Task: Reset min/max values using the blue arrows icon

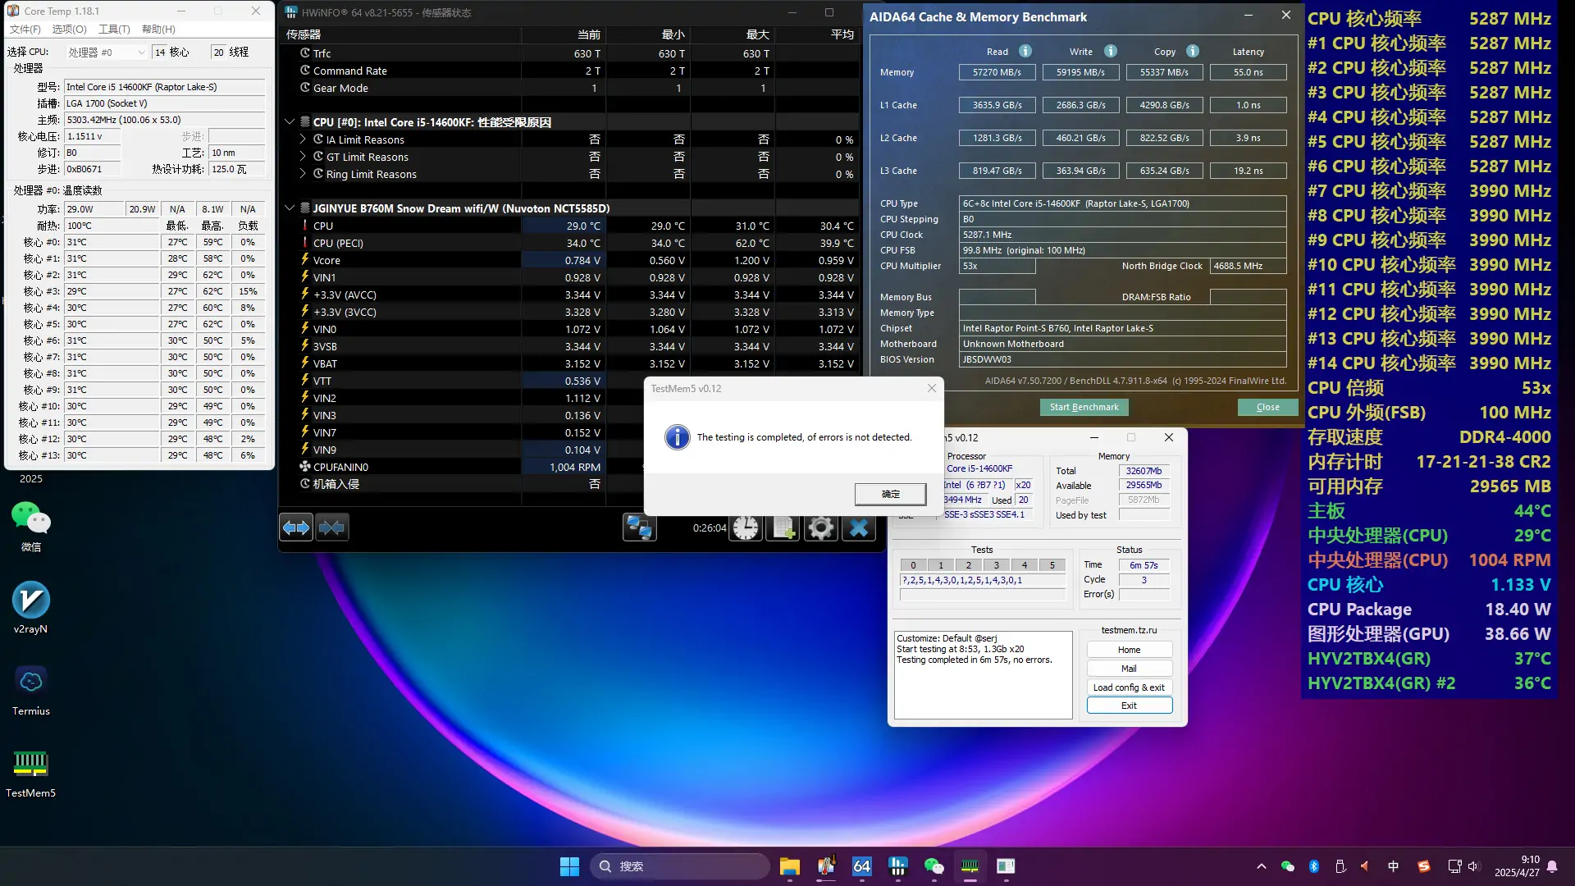Action: click(295, 527)
